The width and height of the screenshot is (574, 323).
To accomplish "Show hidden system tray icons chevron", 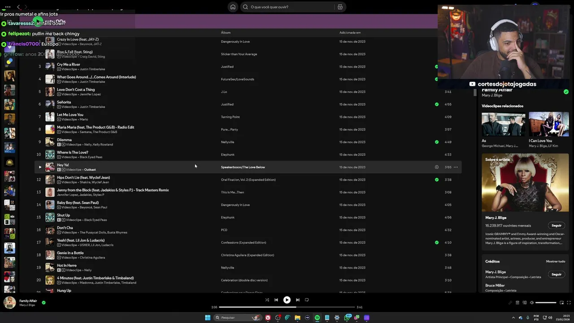I will 513,318.
